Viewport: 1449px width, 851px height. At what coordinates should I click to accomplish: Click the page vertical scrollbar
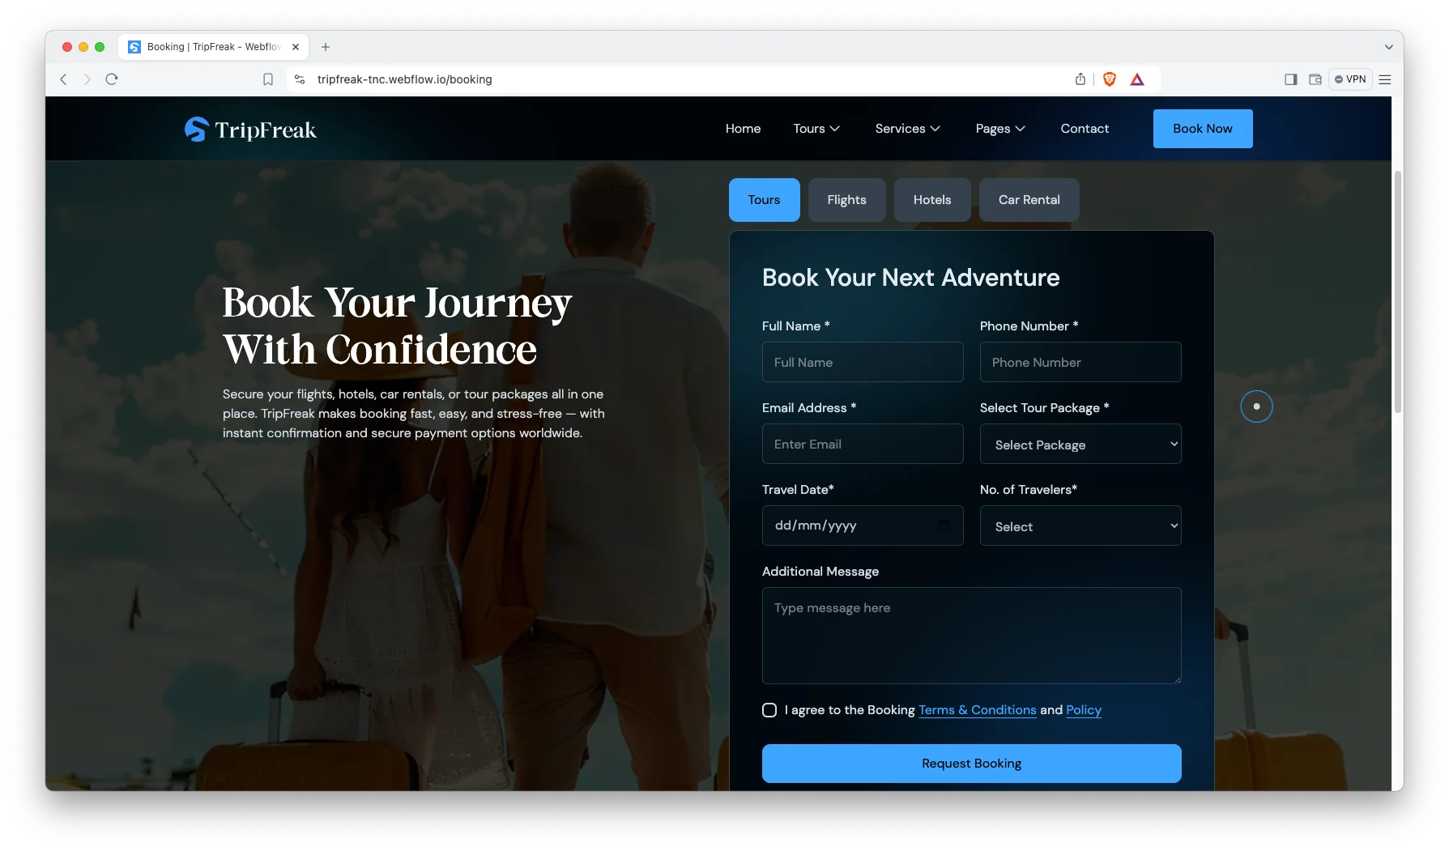point(1397,291)
